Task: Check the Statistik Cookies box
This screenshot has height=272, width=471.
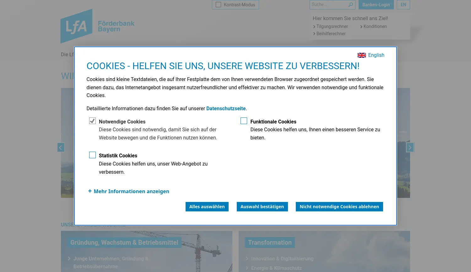Action: point(92,155)
